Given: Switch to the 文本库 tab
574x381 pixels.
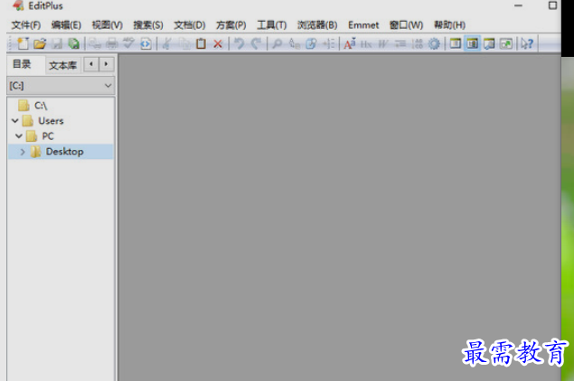Looking at the screenshot, I should [62, 65].
